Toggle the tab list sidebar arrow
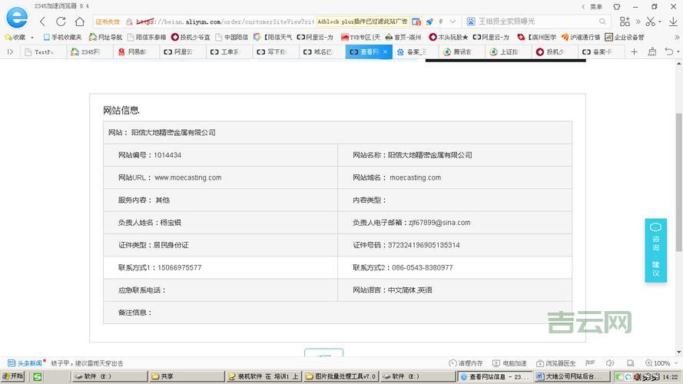The image size is (683, 384). click(10, 51)
